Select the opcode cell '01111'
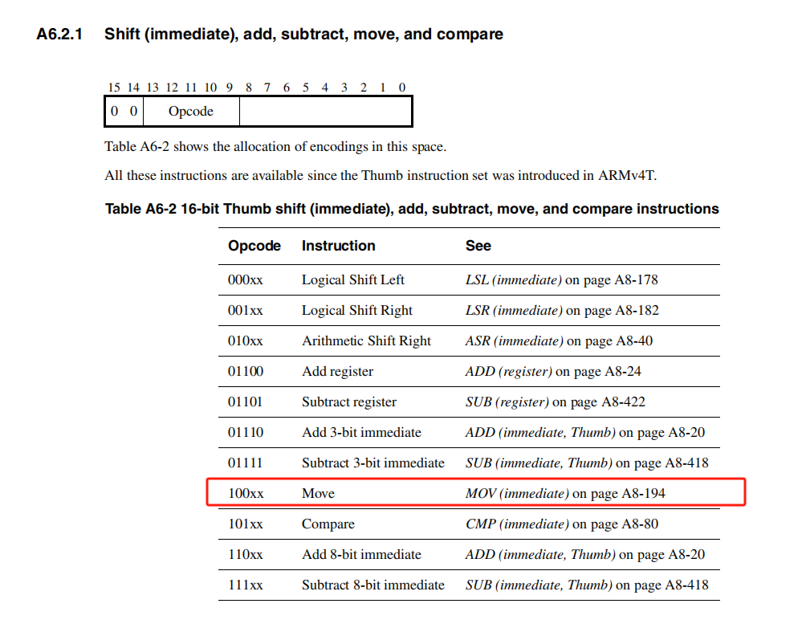 click(x=245, y=463)
